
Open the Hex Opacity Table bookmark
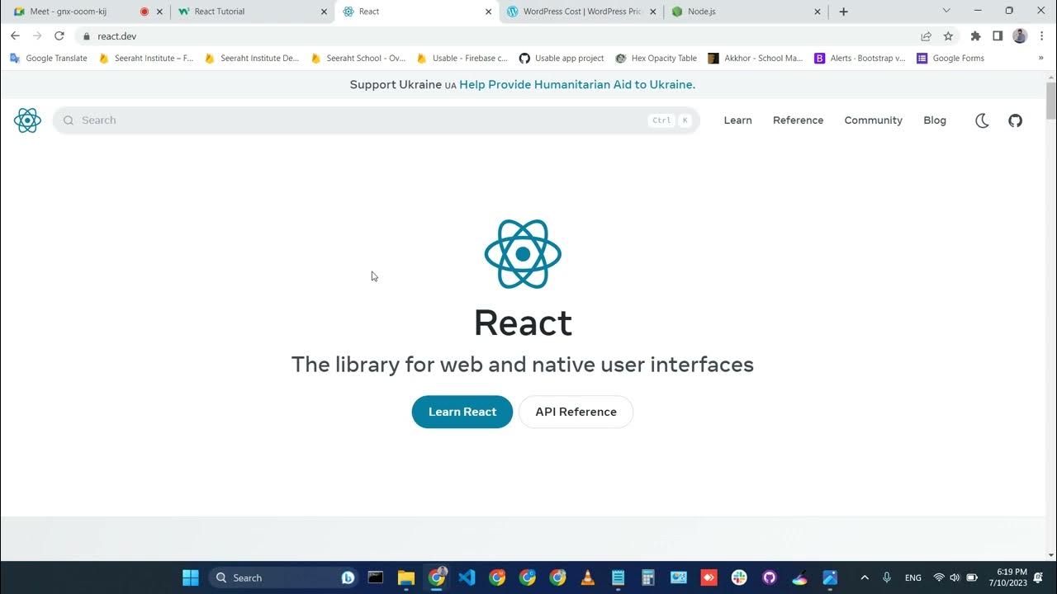[656, 59]
